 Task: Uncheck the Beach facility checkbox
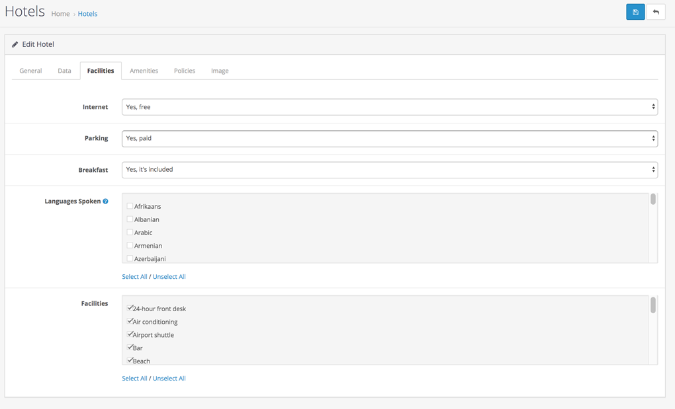pos(130,360)
